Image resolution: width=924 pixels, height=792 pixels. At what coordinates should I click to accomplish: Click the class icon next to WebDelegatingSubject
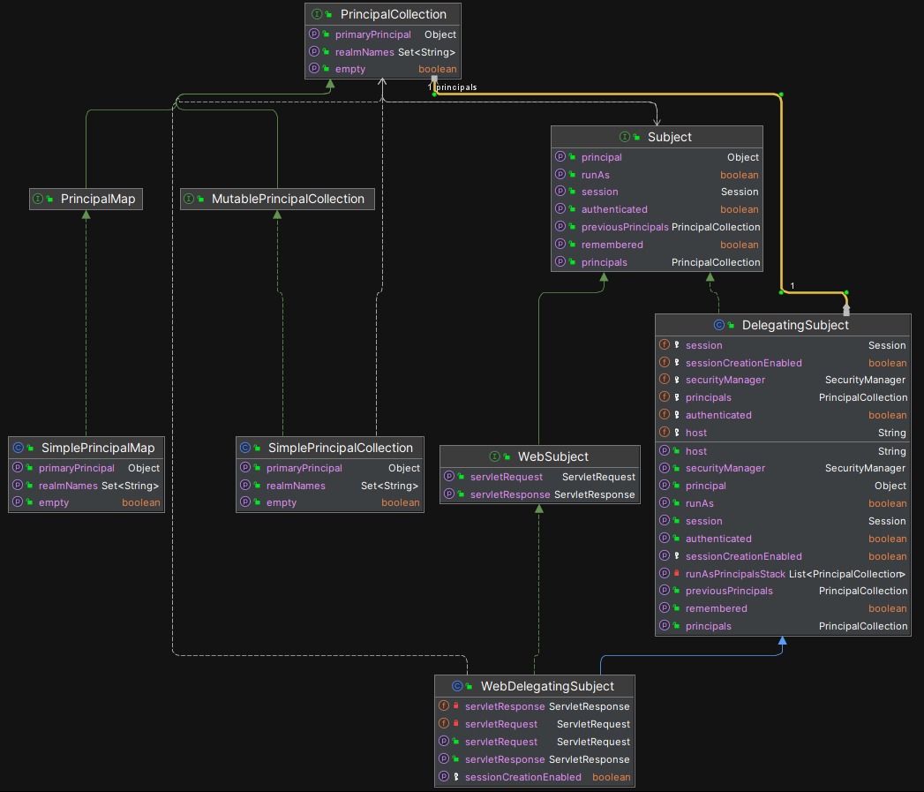(457, 686)
